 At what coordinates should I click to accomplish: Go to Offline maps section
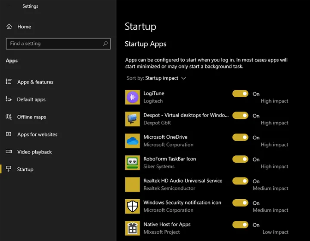point(31,117)
